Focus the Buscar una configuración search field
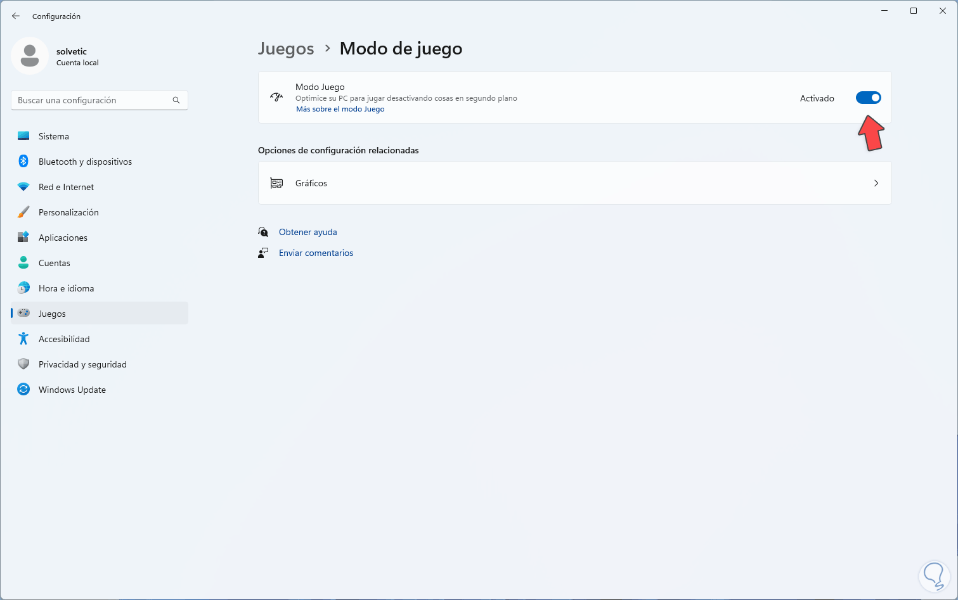 pyautogui.click(x=92, y=100)
